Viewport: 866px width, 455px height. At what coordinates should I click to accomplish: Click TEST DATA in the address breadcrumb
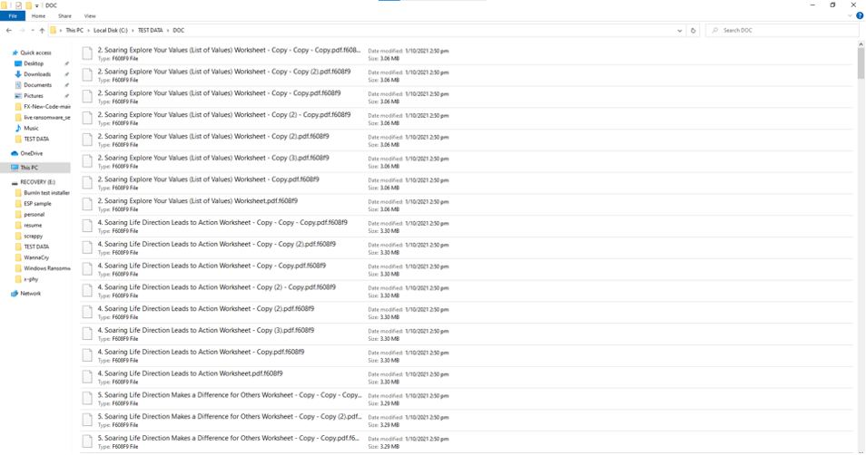click(151, 30)
